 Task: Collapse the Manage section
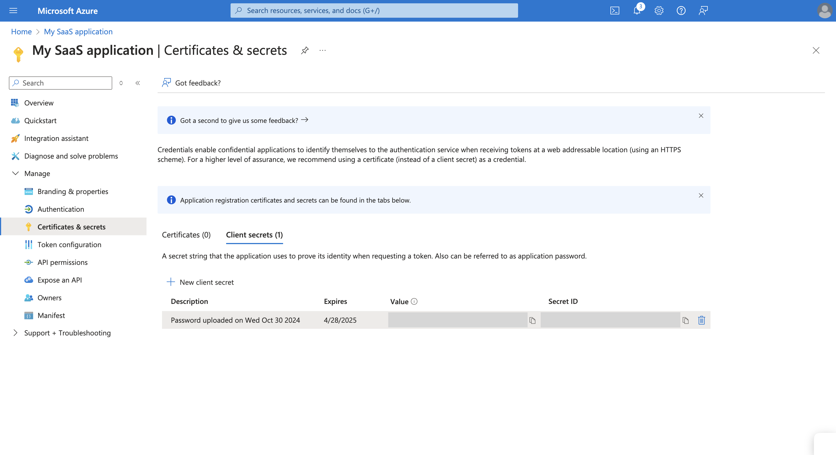(x=15, y=173)
